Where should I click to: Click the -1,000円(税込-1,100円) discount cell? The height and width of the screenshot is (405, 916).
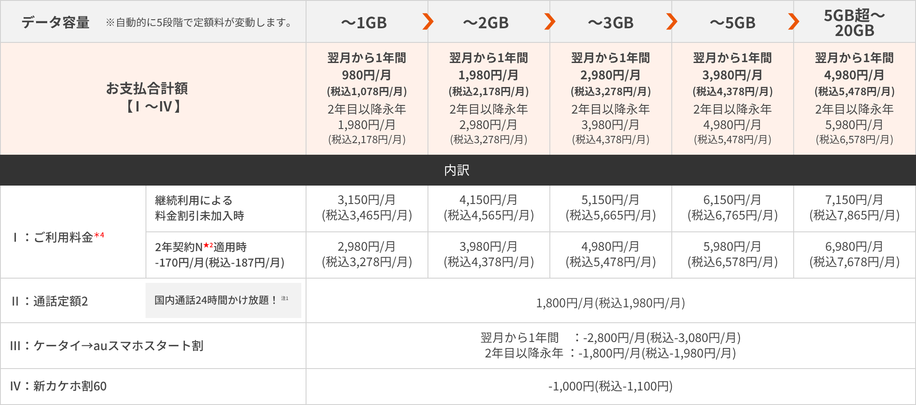(x=610, y=386)
